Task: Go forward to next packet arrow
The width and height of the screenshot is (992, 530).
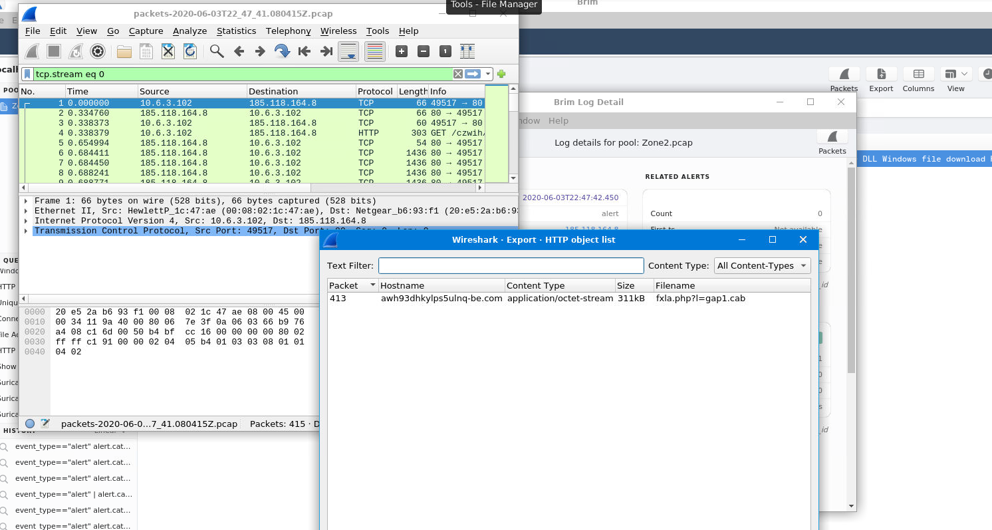Action: tap(261, 51)
